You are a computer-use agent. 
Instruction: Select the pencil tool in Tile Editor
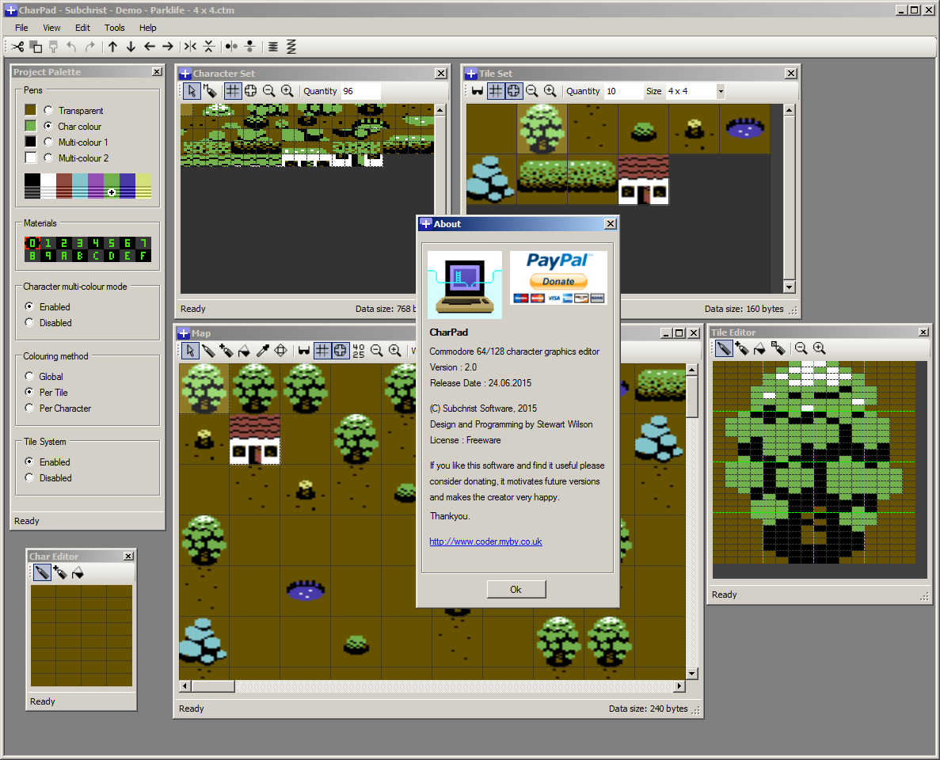[724, 348]
